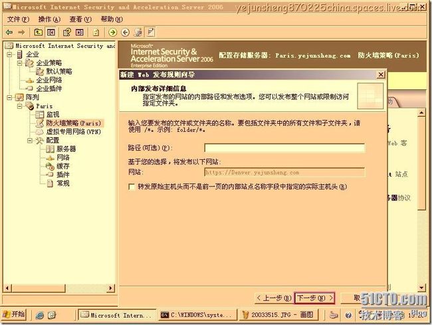The height and width of the screenshot is (325, 432).
Task: Select 防火墙策略 (Paris) in tree
Action: coord(73,123)
